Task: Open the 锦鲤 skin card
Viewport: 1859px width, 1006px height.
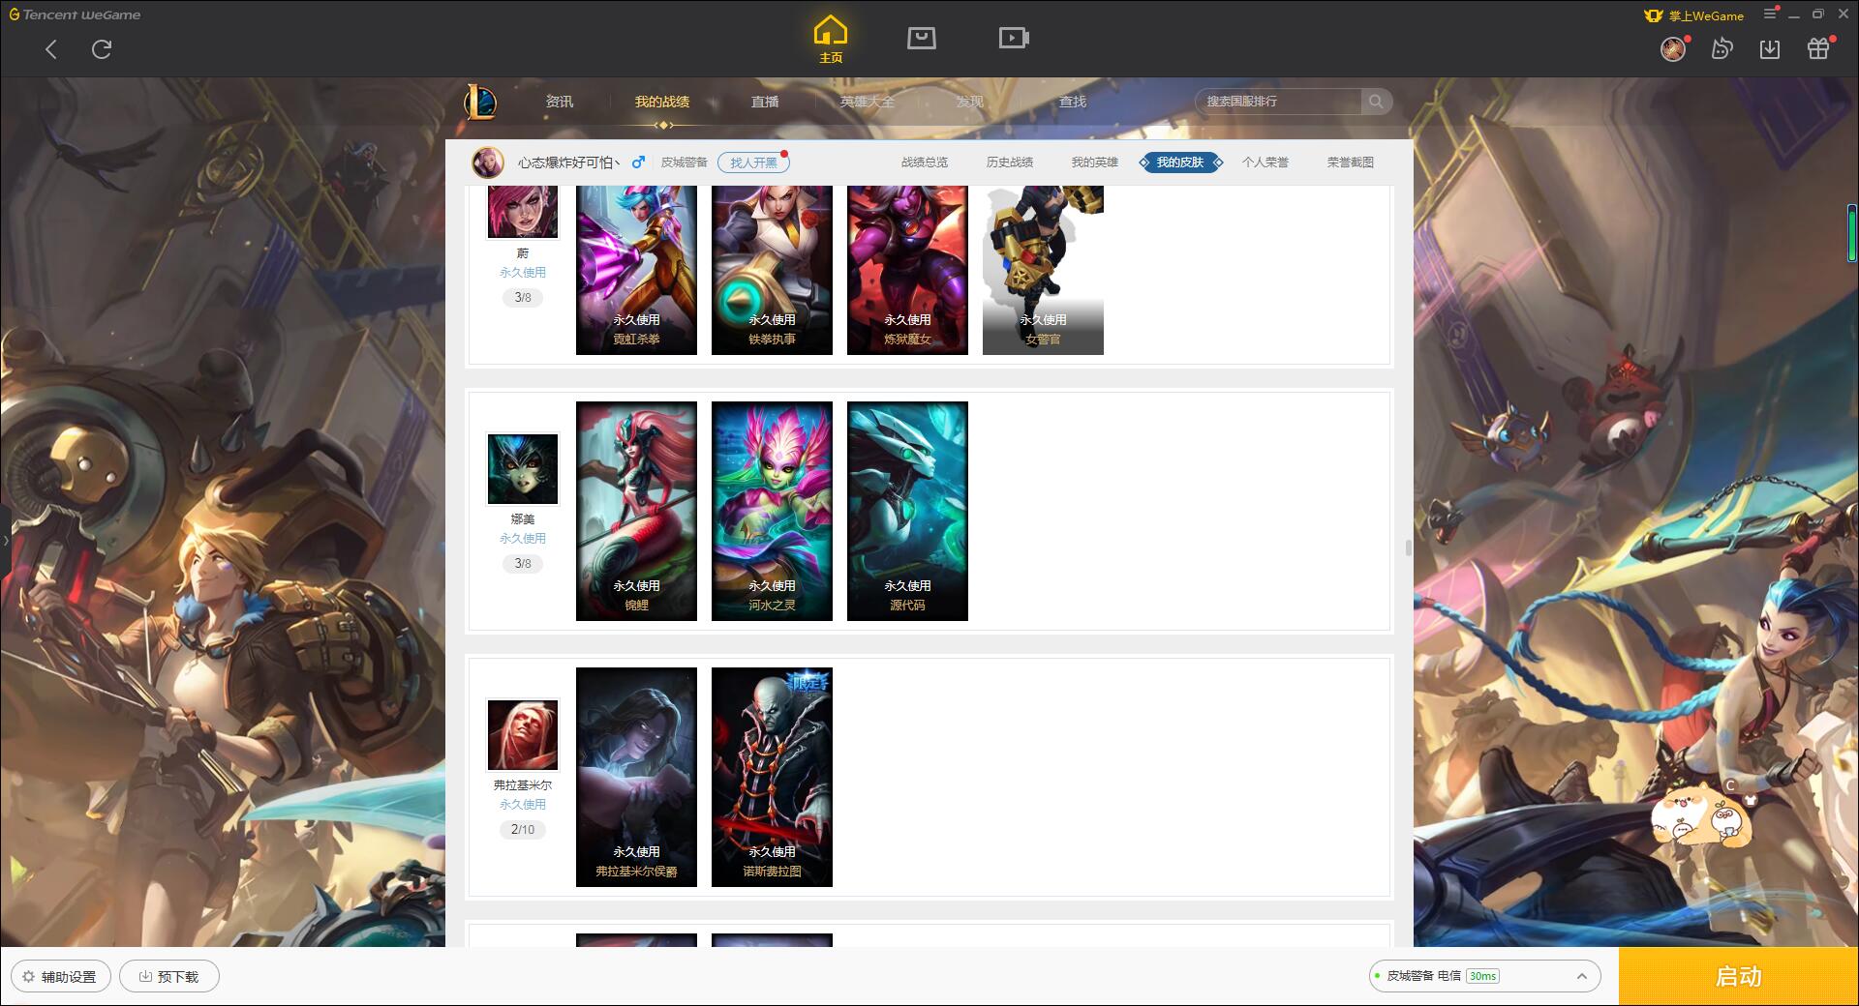Action: point(636,511)
